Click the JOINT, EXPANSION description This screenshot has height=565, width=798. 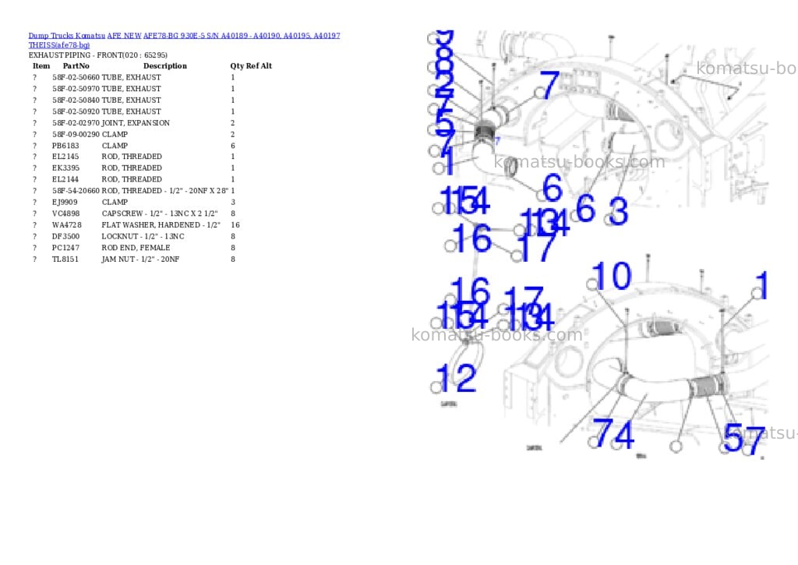[x=136, y=123]
